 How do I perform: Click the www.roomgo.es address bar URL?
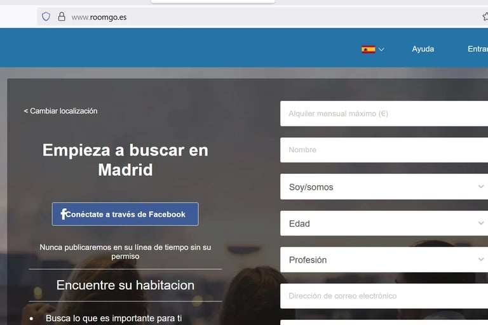click(x=99, y=17)
